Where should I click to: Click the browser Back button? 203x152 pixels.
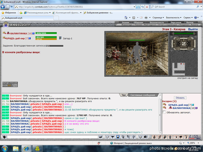(x=3, y=7)
